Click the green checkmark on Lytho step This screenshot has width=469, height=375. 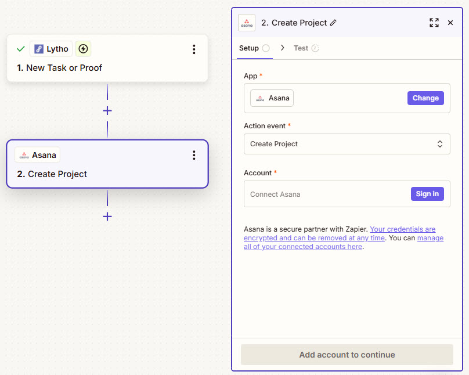point(21,49)
